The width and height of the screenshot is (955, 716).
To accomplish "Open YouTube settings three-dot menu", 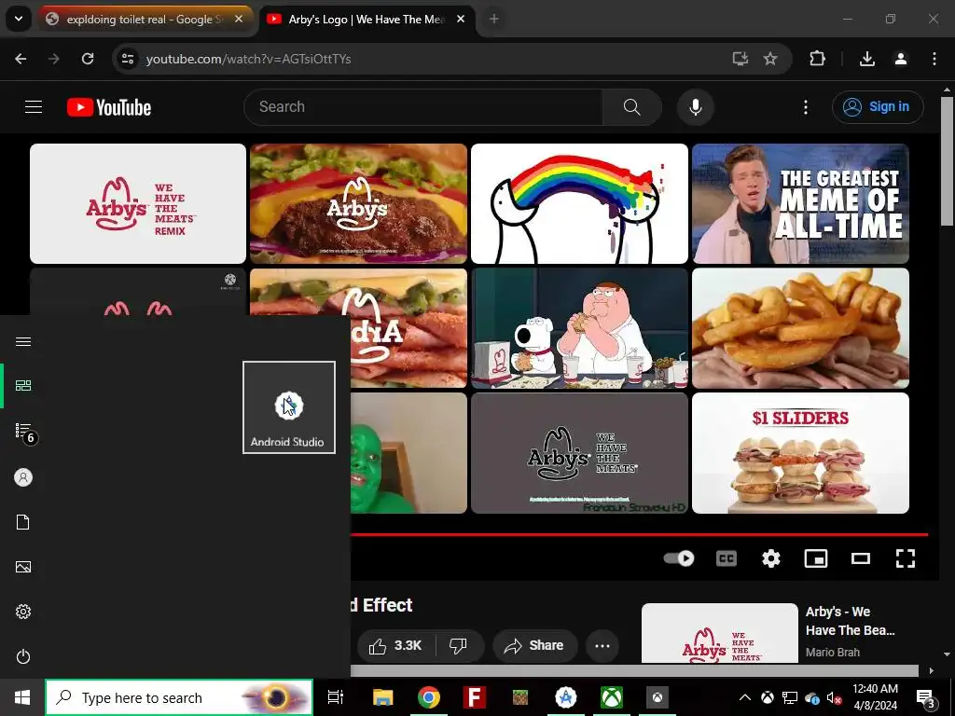I will (805, 107).
